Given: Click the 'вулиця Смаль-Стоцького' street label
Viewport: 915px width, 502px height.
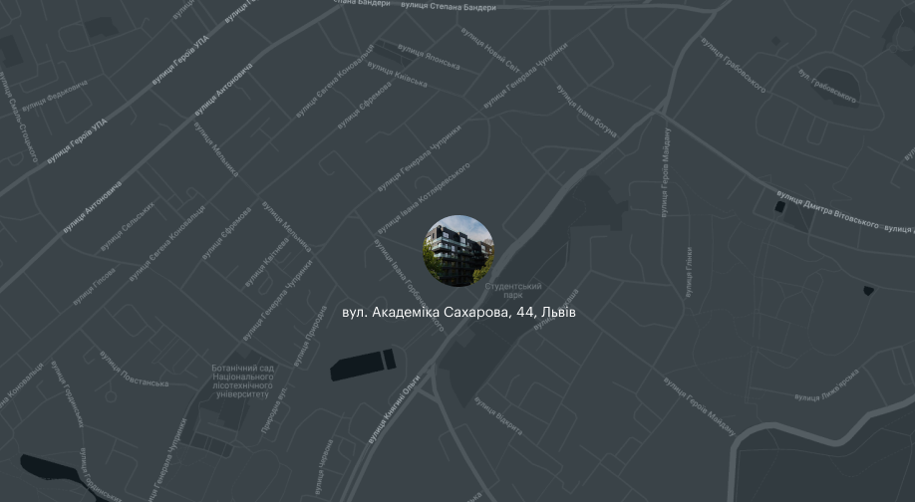Looking at the screenshot, I should tap(19, 117).
